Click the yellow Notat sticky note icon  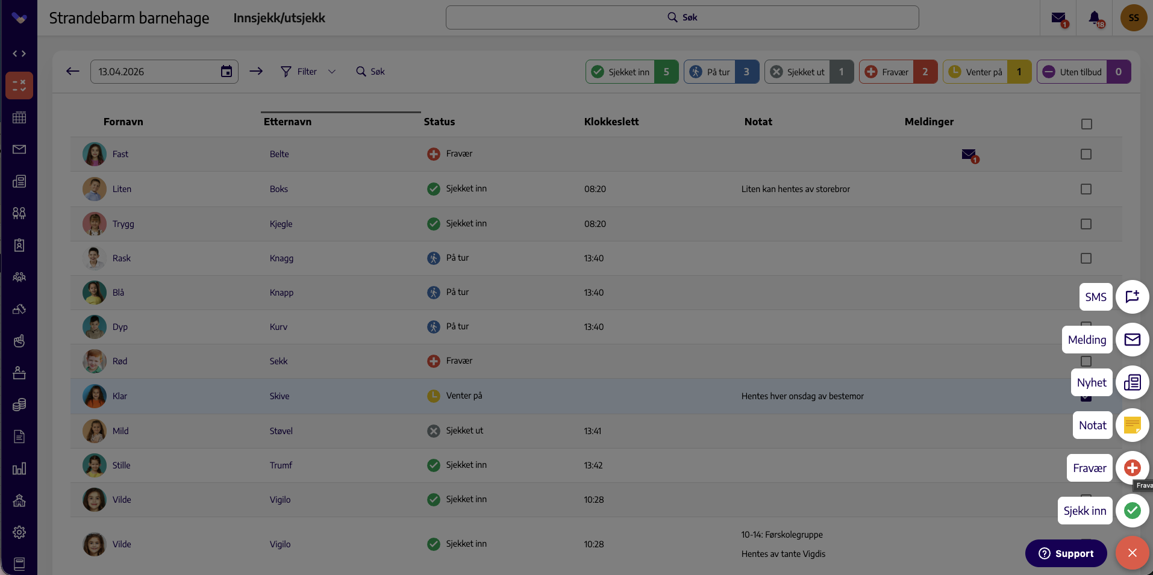click(x=1132, y=425)
